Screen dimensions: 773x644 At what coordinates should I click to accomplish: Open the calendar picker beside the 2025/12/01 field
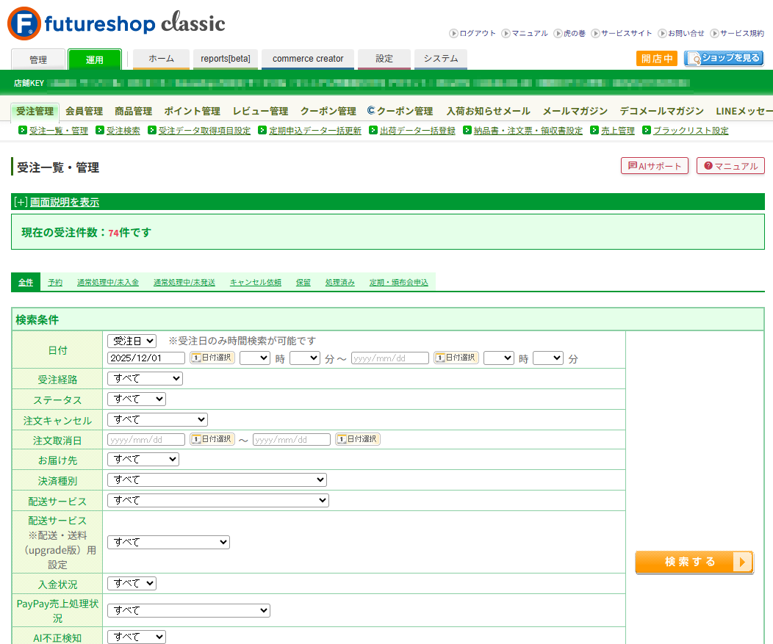[x=212, y=358]
